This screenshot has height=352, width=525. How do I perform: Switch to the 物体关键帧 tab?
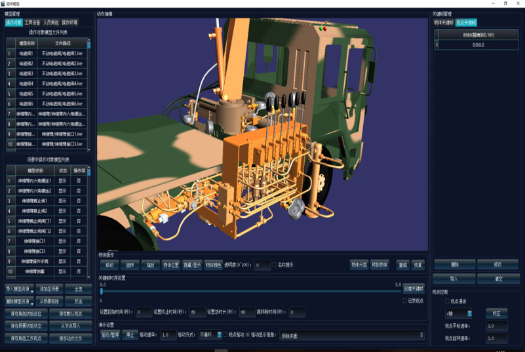coord(443,23)
